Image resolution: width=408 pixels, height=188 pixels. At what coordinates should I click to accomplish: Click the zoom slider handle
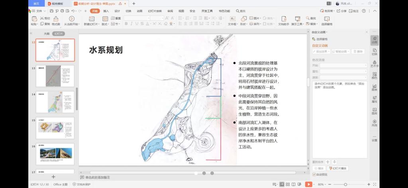345,184
